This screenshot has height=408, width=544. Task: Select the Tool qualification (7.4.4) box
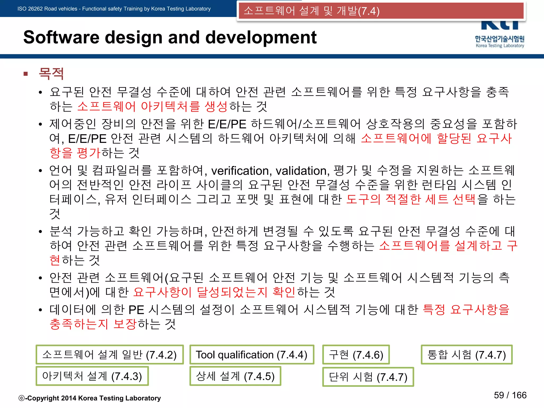click(252, 355)
